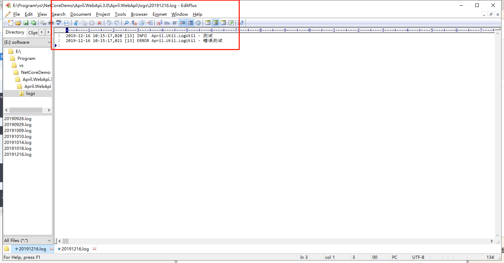Click the Go to Line icon
Viewport: 504px width, 263px height.
coord(150,23)
